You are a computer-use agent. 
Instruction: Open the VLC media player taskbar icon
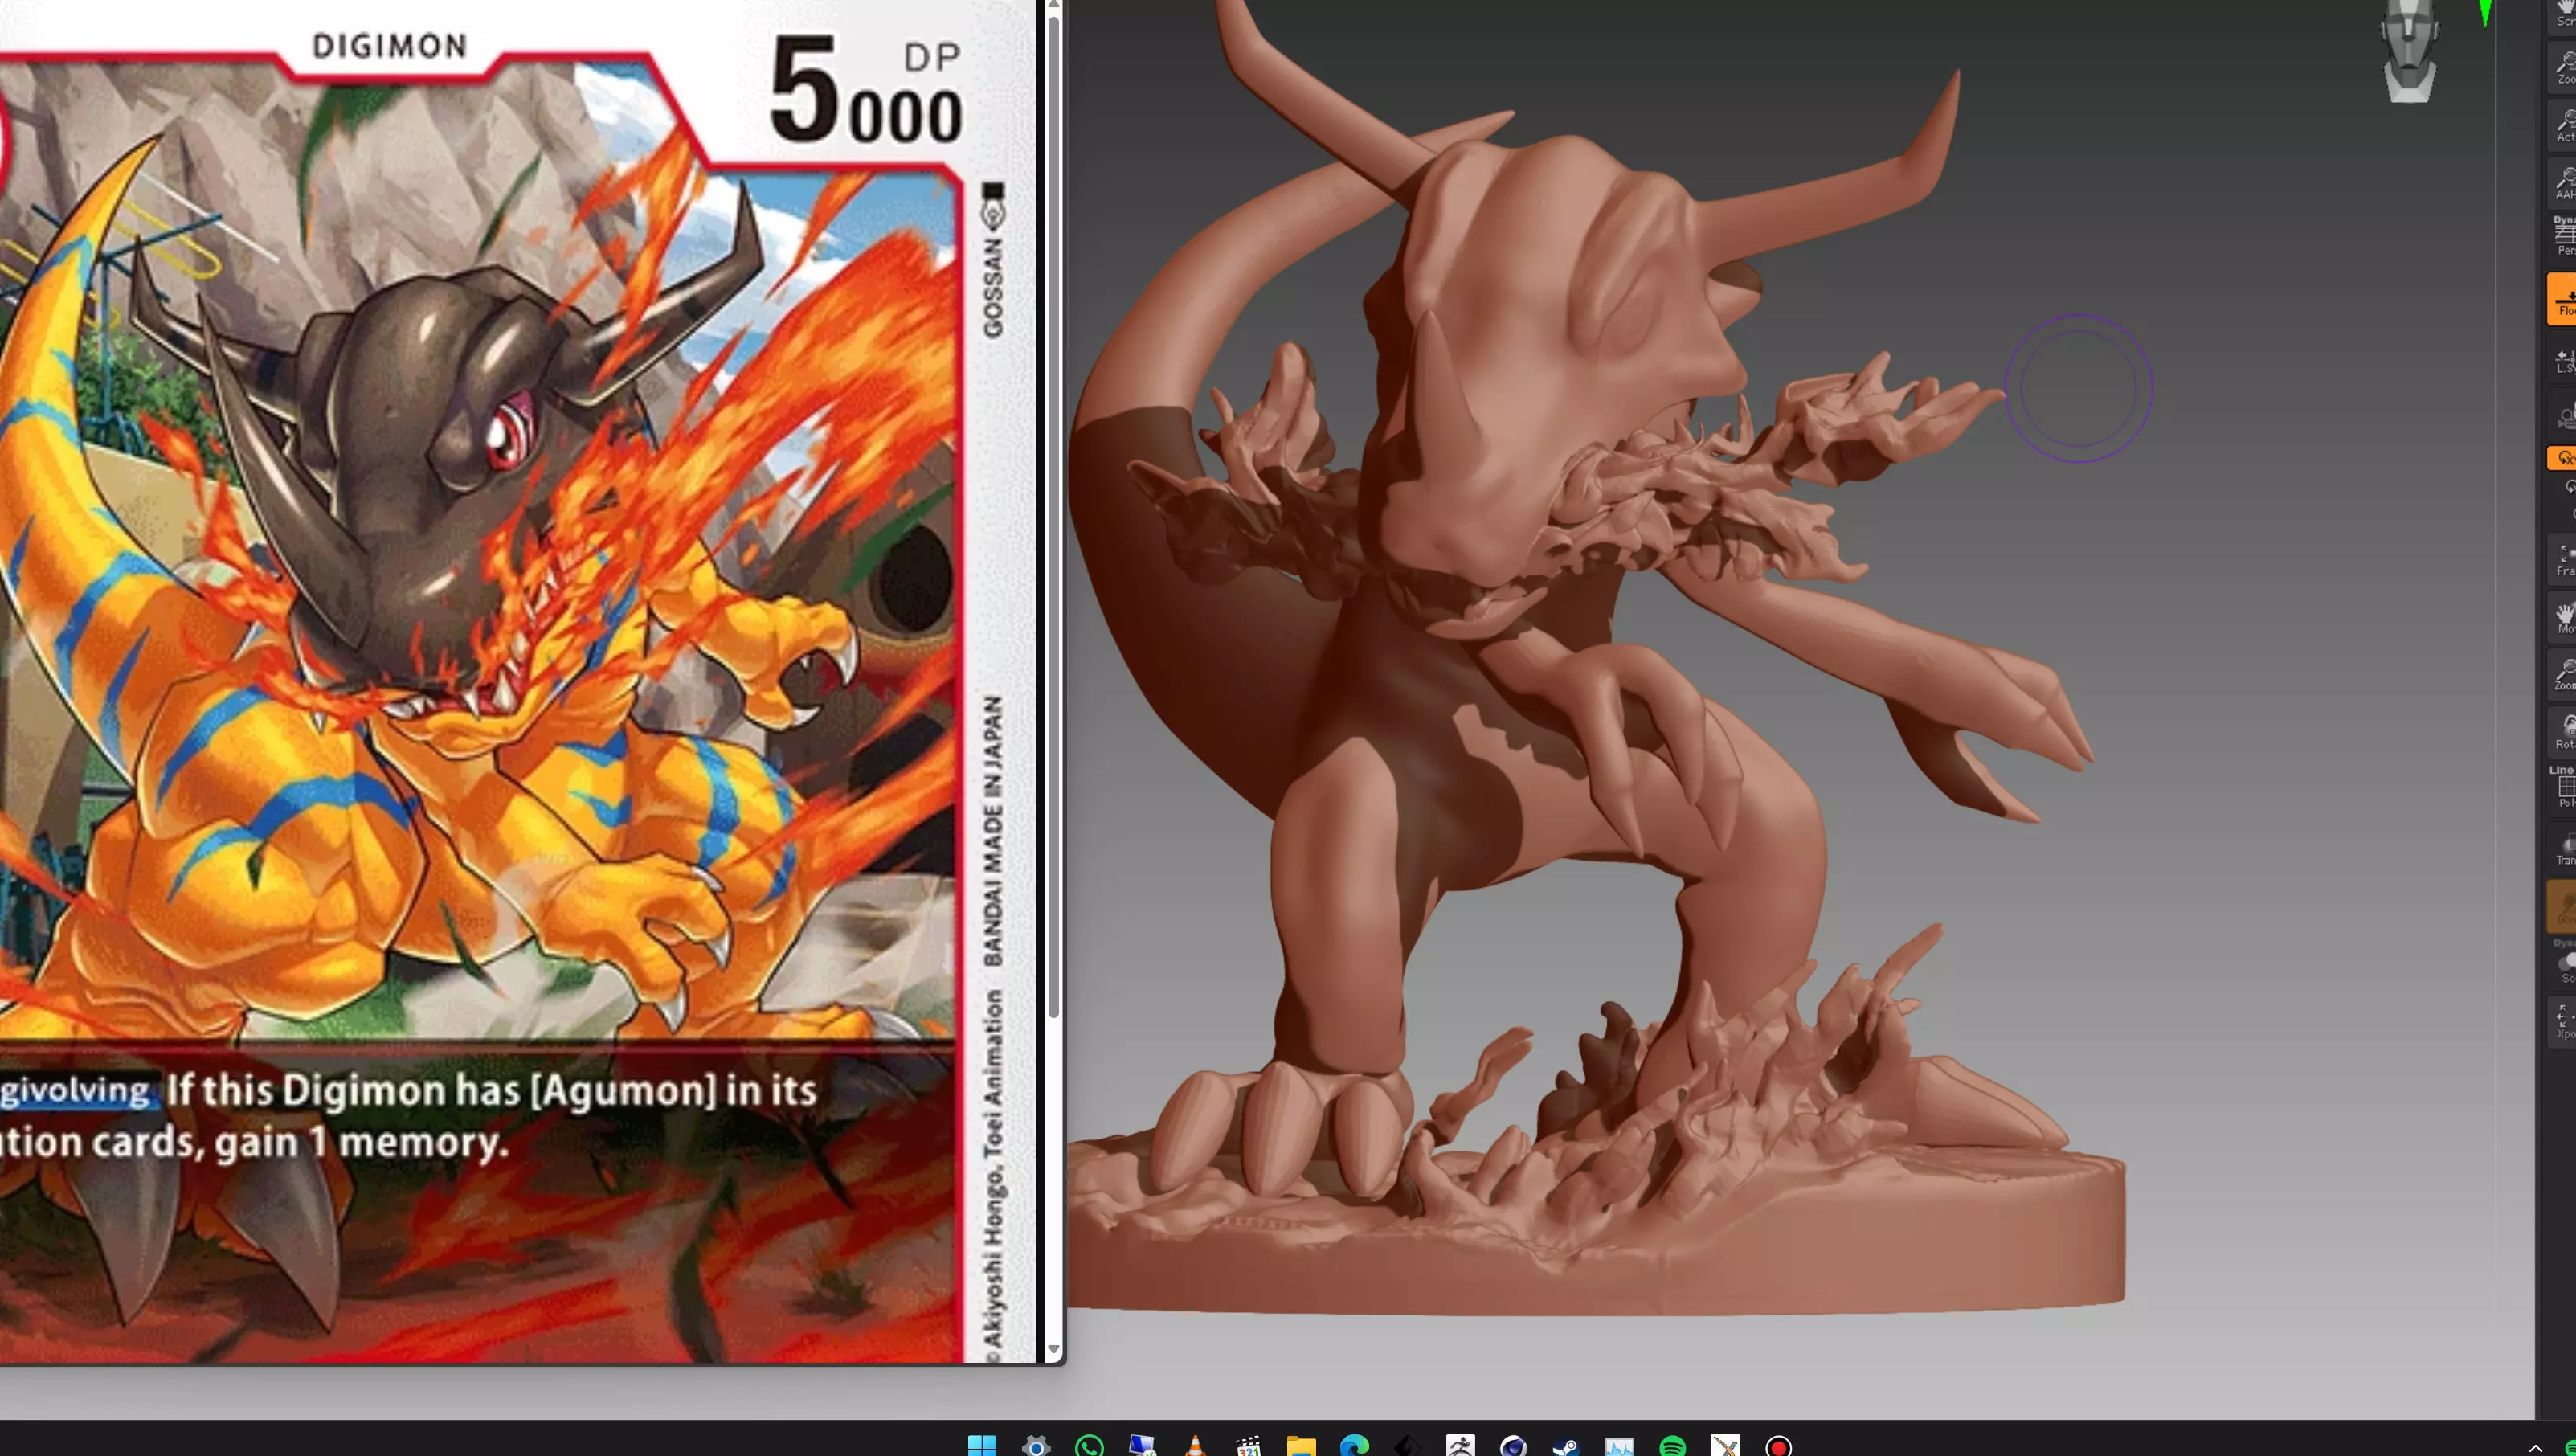point(1195,1445)
